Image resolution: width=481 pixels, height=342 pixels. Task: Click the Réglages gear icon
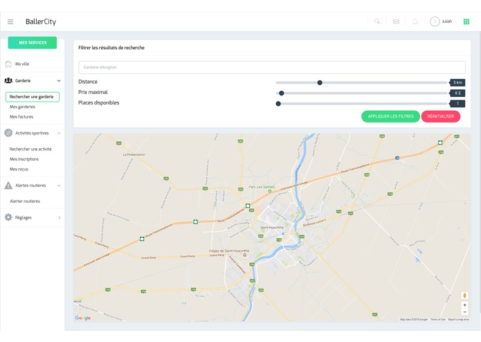click(8, 217)
